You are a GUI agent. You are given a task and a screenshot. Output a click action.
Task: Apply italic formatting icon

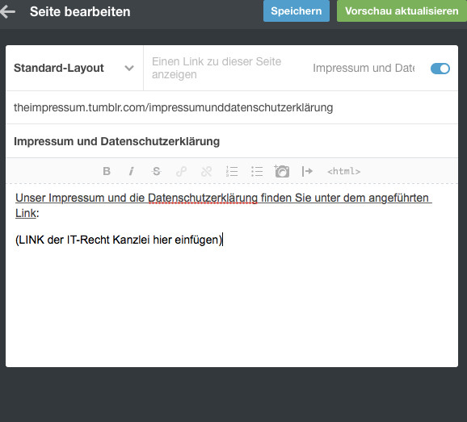(x=131, y=171)
